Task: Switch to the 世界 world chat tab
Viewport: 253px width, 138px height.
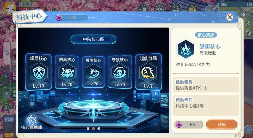Action: coord(9,135)
